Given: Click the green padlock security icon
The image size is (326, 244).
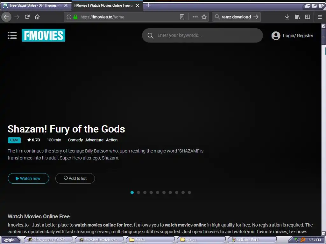Looking at the screenshot, I should tap(75, 17).
